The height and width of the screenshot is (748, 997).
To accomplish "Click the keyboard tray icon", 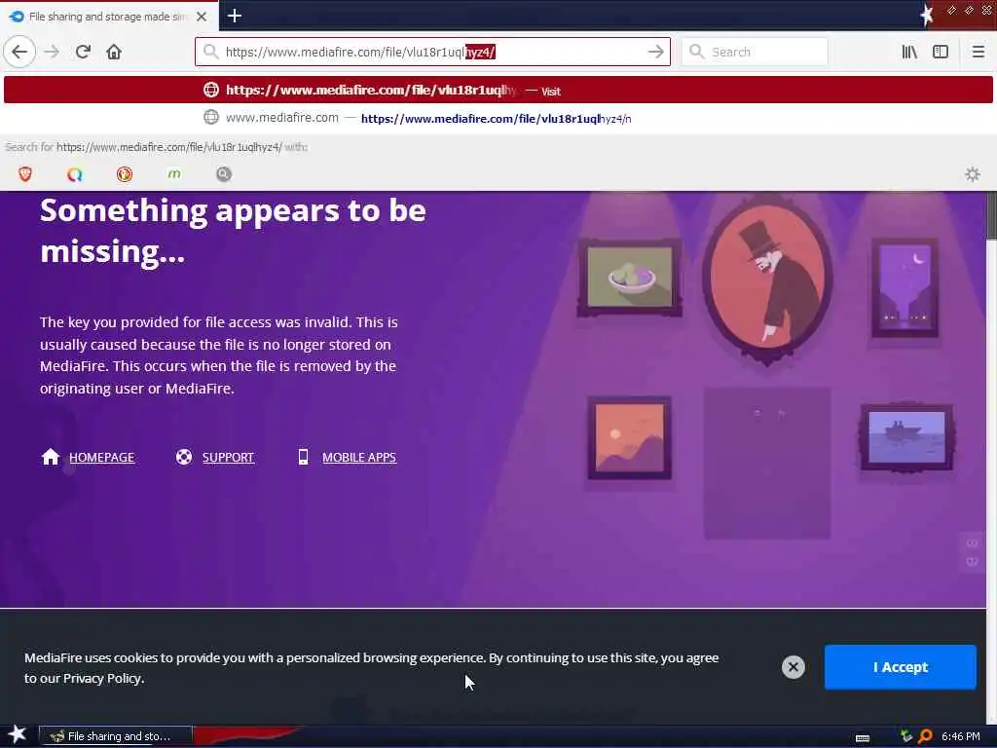I will (863, 737).
